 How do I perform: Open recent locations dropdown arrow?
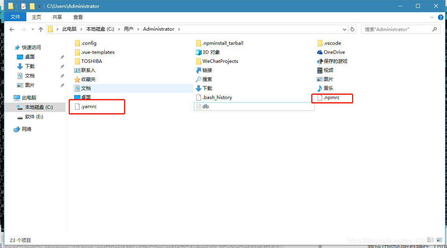33,29
